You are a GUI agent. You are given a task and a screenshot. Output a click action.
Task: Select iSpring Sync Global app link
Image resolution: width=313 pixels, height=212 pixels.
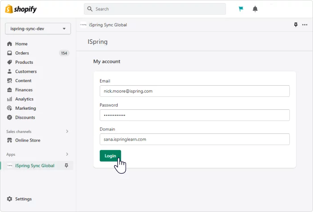tap(35, 166)
